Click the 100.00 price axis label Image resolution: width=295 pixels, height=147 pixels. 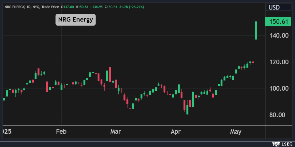click(x=279, y=88)
